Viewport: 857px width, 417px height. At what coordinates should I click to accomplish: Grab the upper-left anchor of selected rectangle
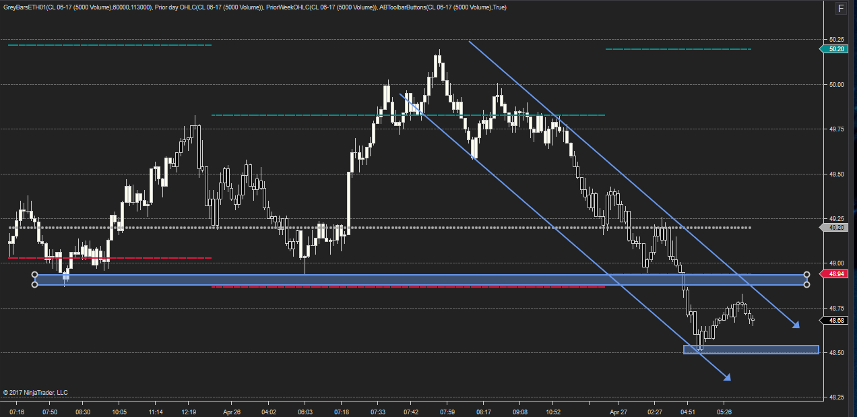pyautogui.click(x=34, y=274)
